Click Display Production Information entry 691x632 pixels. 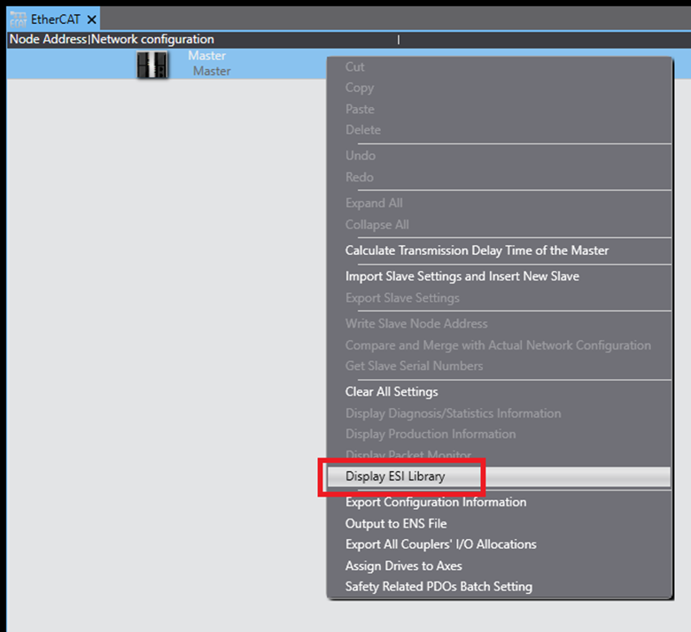431,434
